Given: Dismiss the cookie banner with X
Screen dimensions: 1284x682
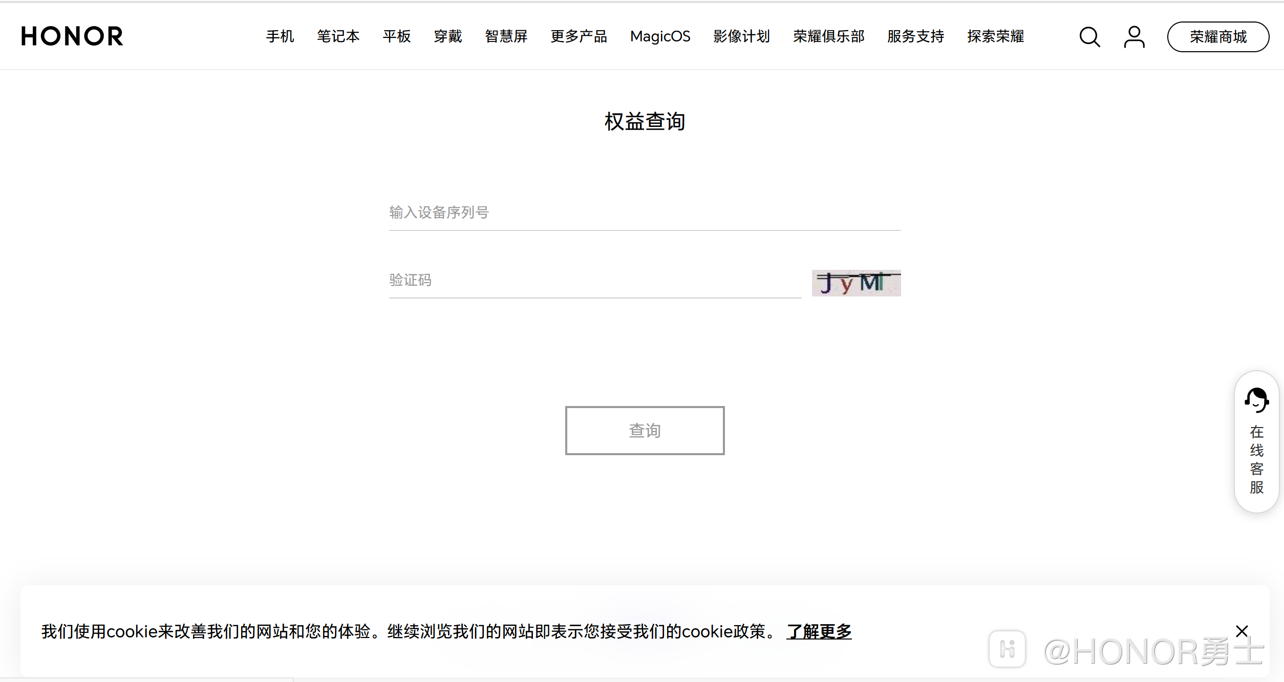Looking at the screenshot, I should (1242, 631).
